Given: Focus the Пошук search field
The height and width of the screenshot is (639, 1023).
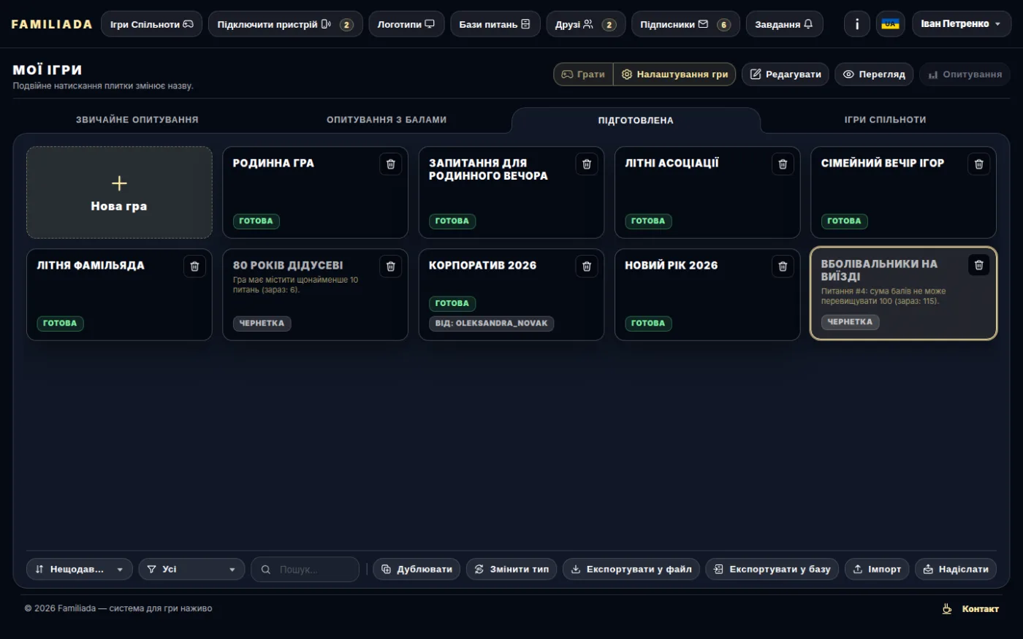Looking at the screenshot, I should (x=305, y=570).
